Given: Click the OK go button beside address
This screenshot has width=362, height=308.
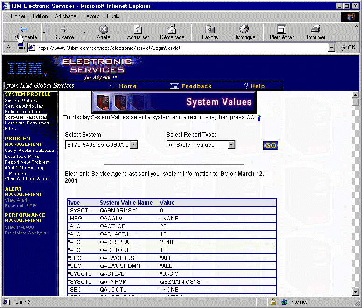Looking at the screenshot, I should coord(348,48).
